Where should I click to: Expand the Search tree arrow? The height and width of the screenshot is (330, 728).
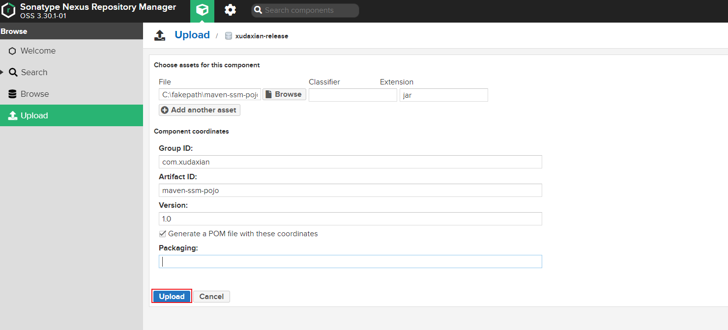tap(2, 72)
